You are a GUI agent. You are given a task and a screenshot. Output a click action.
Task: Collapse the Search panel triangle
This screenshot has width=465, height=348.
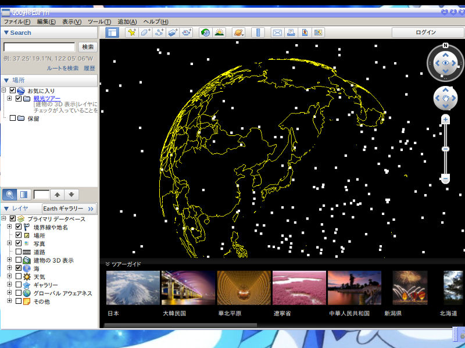coord(6,33)
